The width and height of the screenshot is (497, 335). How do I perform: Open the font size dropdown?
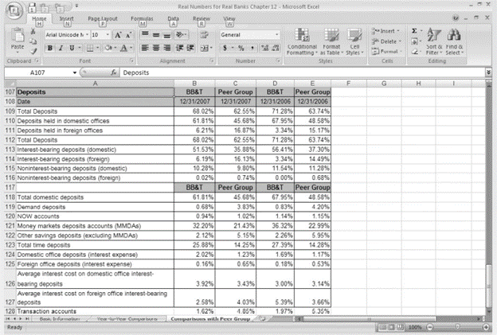(108, 35)
